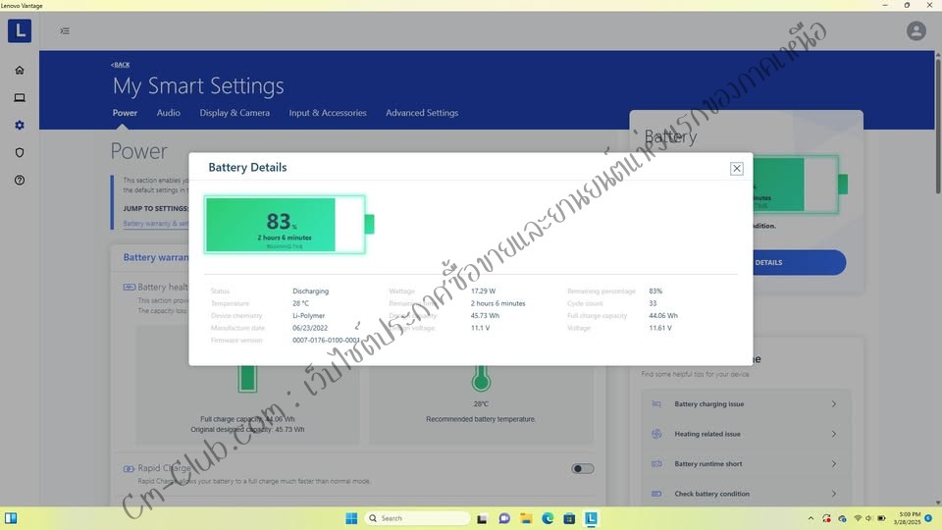Click the 11.61 V voltage value
The image size is (942, 530).
coord(660,328)
